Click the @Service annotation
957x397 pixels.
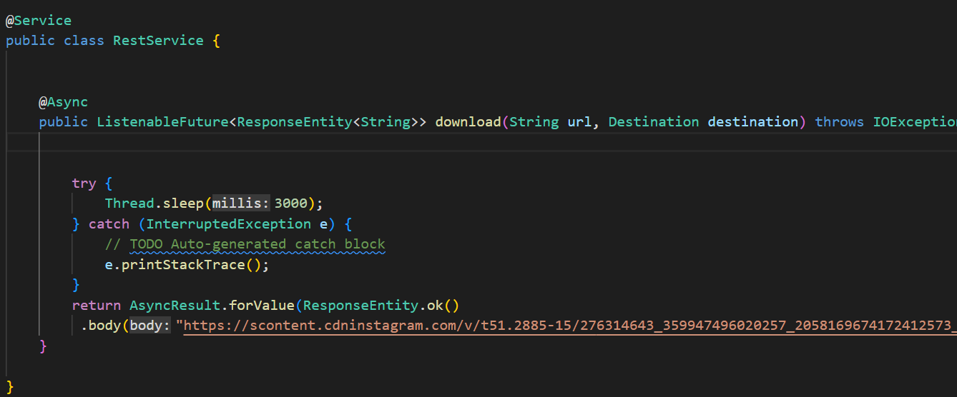[39, 20]
